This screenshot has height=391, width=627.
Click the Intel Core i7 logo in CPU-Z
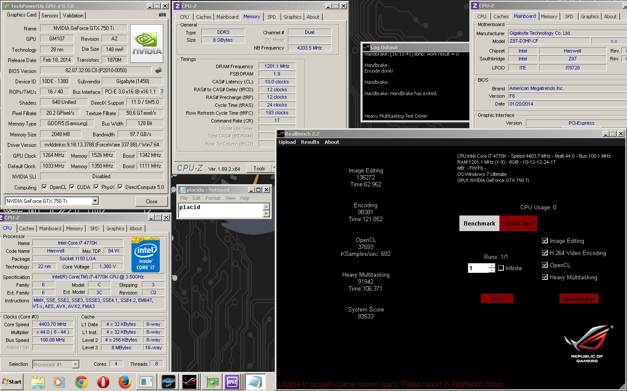click(x=145, y=255)
